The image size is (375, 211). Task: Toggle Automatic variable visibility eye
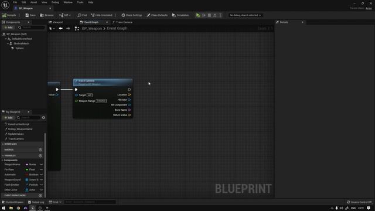(42, 175)
